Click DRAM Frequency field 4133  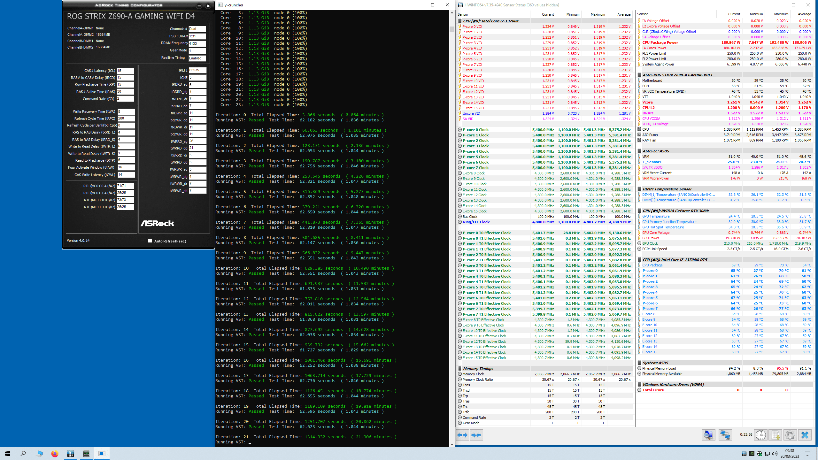[x=197, y=43]
